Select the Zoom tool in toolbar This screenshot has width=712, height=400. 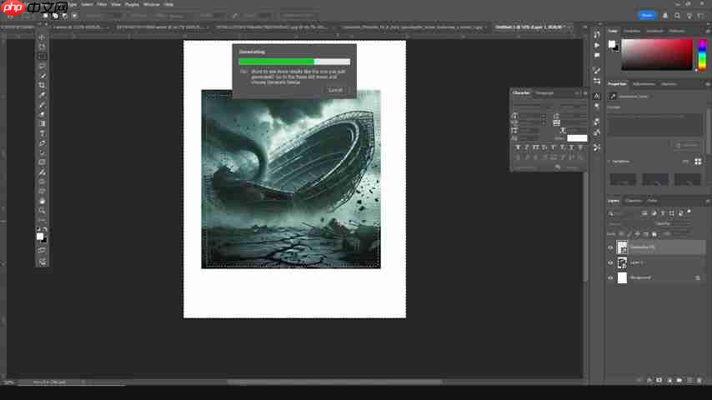(x=43, y=210)
